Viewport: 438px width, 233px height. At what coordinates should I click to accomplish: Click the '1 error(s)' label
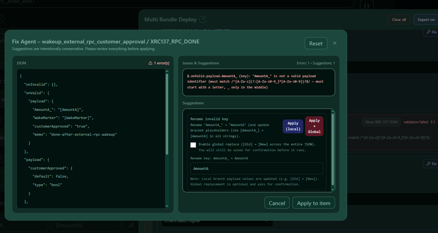click(162, 63)
